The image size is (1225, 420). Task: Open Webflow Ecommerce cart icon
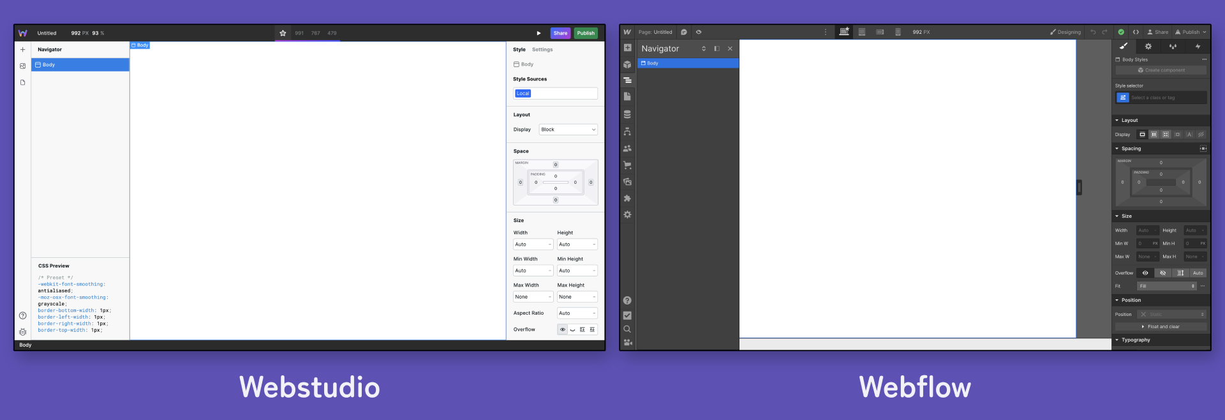click(x=627, y=165)
